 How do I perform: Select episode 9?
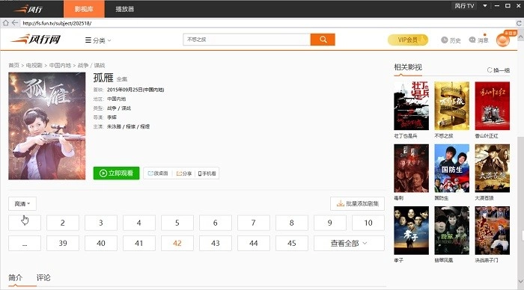coord(330,223)
